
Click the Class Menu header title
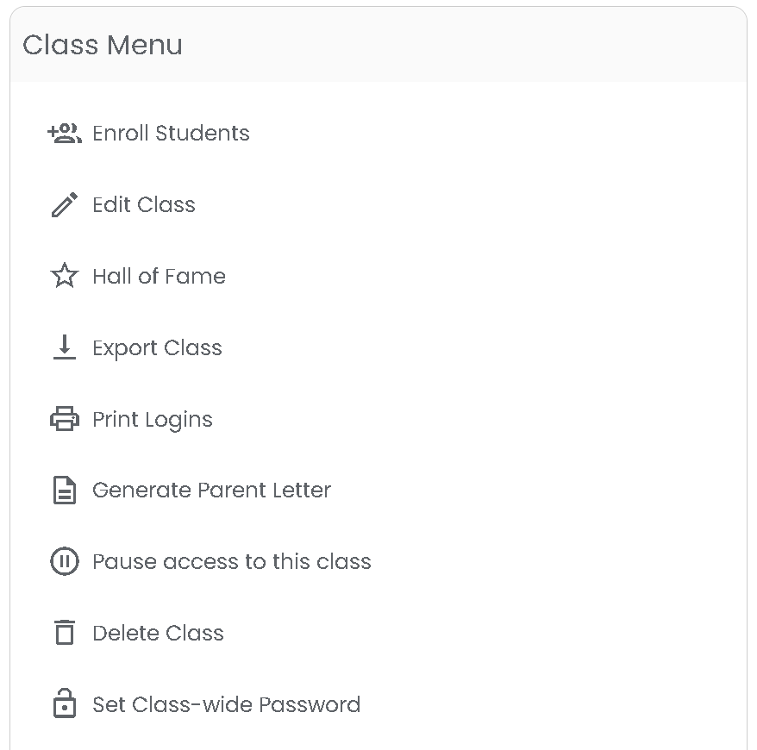click(x=103, y=45)
